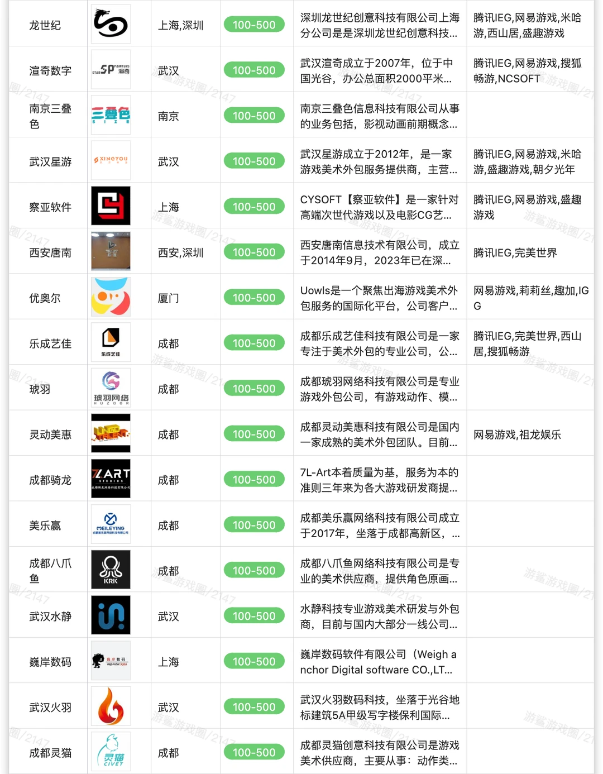Click clients cell 网易游戏,祖龙娱乐

tap(517, 435)
